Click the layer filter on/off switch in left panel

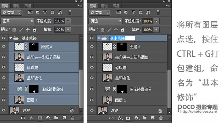coord(70,12)
